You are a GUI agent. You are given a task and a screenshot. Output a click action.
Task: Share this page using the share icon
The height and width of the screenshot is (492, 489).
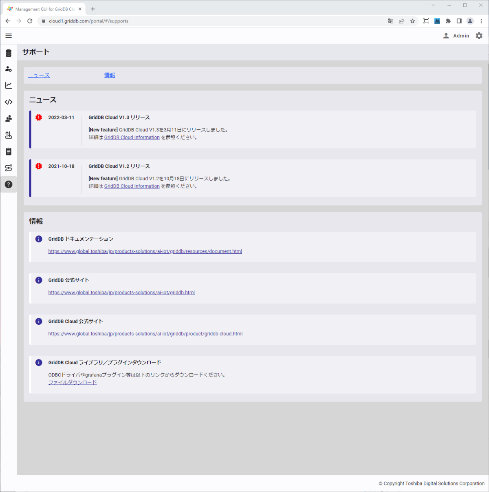pos(401,21)
